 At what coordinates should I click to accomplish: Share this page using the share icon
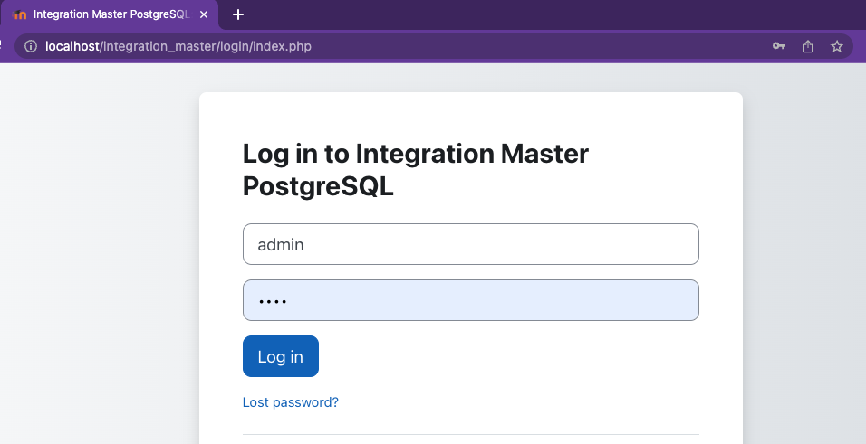pyautogui.click(x=808, y=46)
